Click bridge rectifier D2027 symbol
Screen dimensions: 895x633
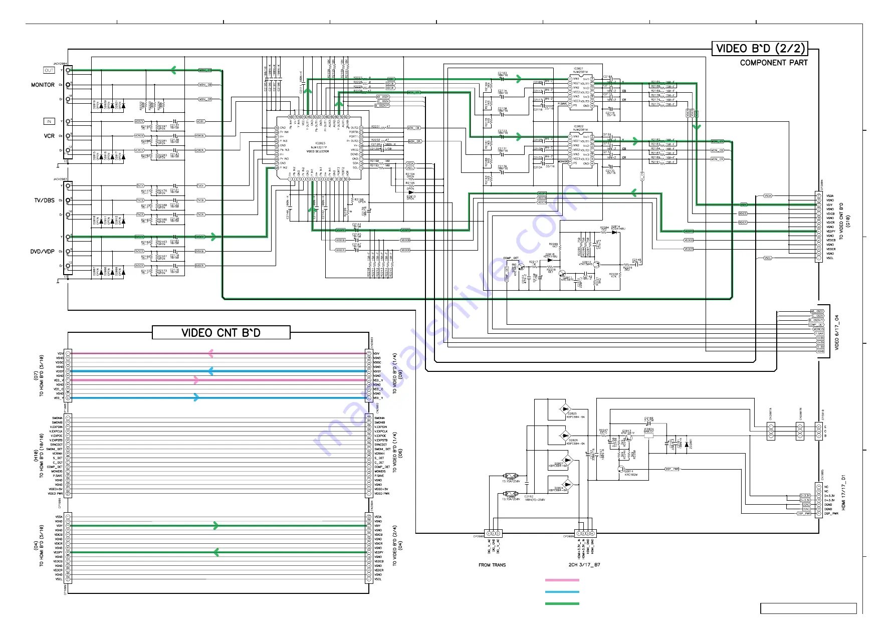(567, 460)
